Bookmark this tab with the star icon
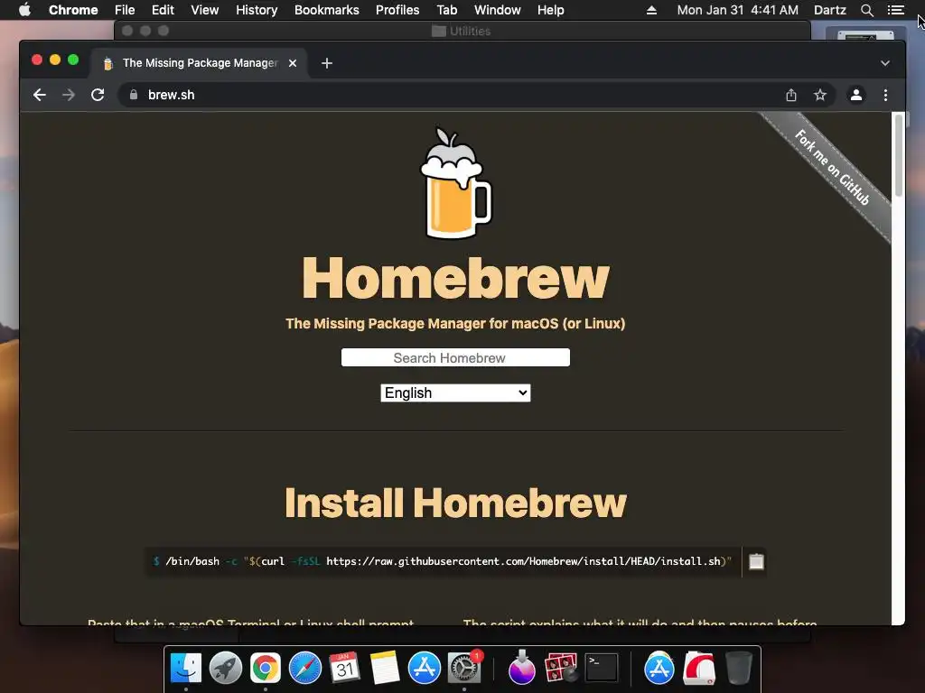The height and width of the screenshot is (693, 925). coord(820,95)
